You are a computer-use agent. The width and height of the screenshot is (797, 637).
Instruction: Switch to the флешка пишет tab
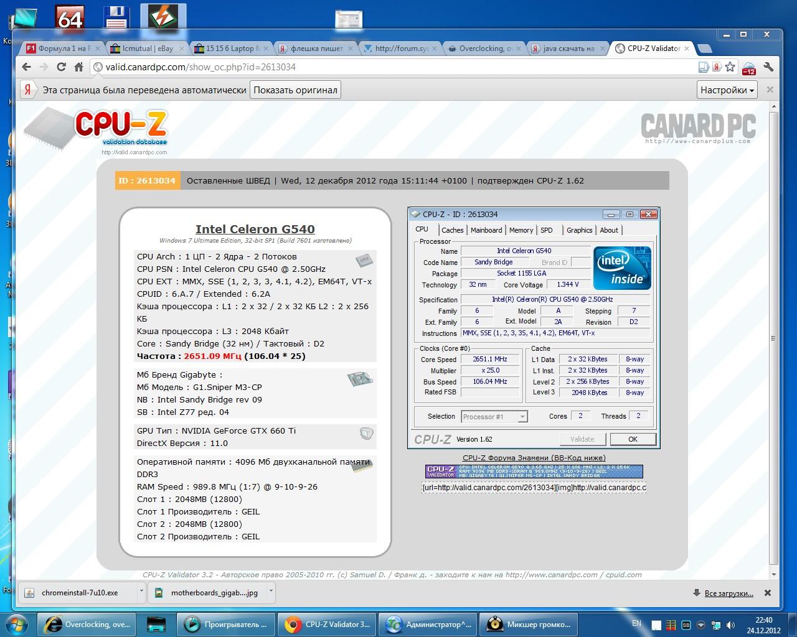[x=314, y=49]
